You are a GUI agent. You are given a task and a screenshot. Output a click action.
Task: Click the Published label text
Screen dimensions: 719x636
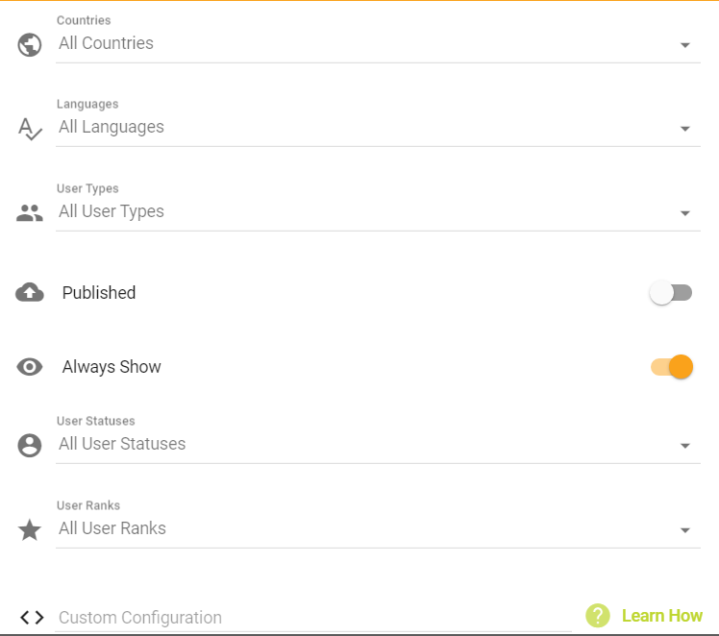[x=99, y=293]
